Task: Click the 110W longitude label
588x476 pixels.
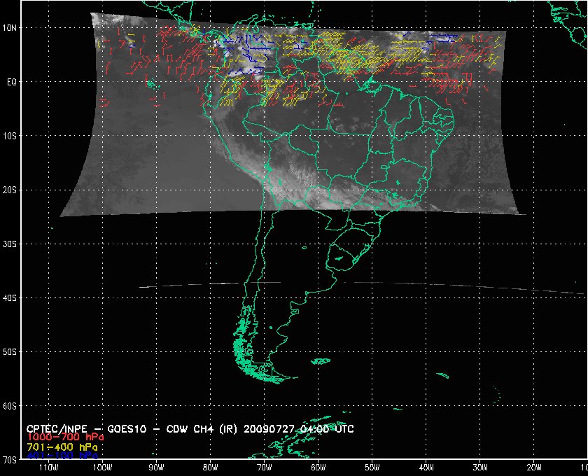Action: 49,468
